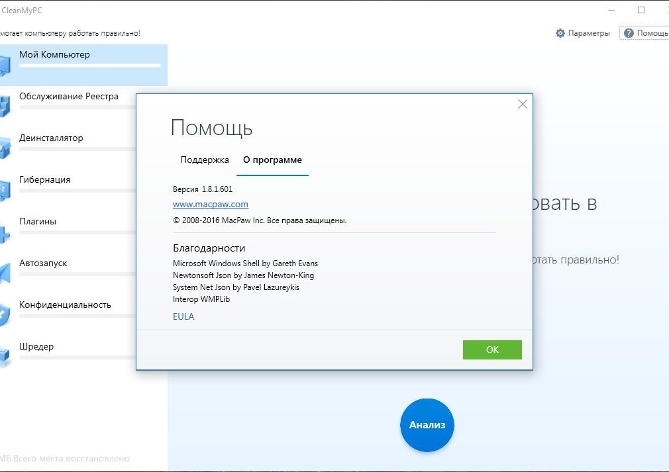Click the Newtonsoft Json by James Newton-King line

pyautogui.click(x=243, y=275)
